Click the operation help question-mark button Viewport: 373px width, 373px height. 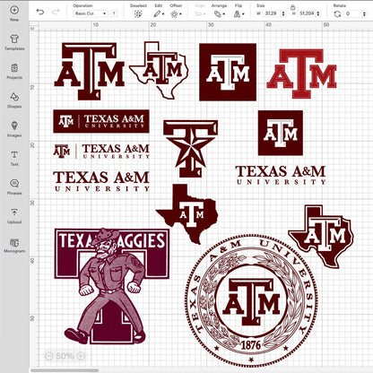point(114,13)
